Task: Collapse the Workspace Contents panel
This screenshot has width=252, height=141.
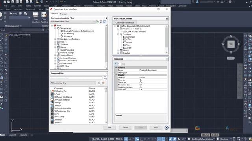Action: [167, 19]
